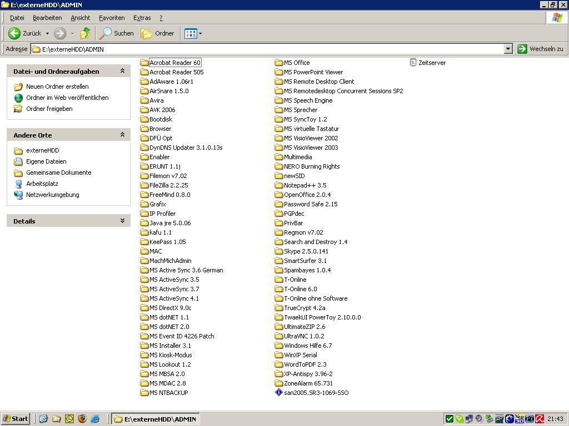Go up one folder level
The image size is (569, 426).
click(x=86, y=33)
